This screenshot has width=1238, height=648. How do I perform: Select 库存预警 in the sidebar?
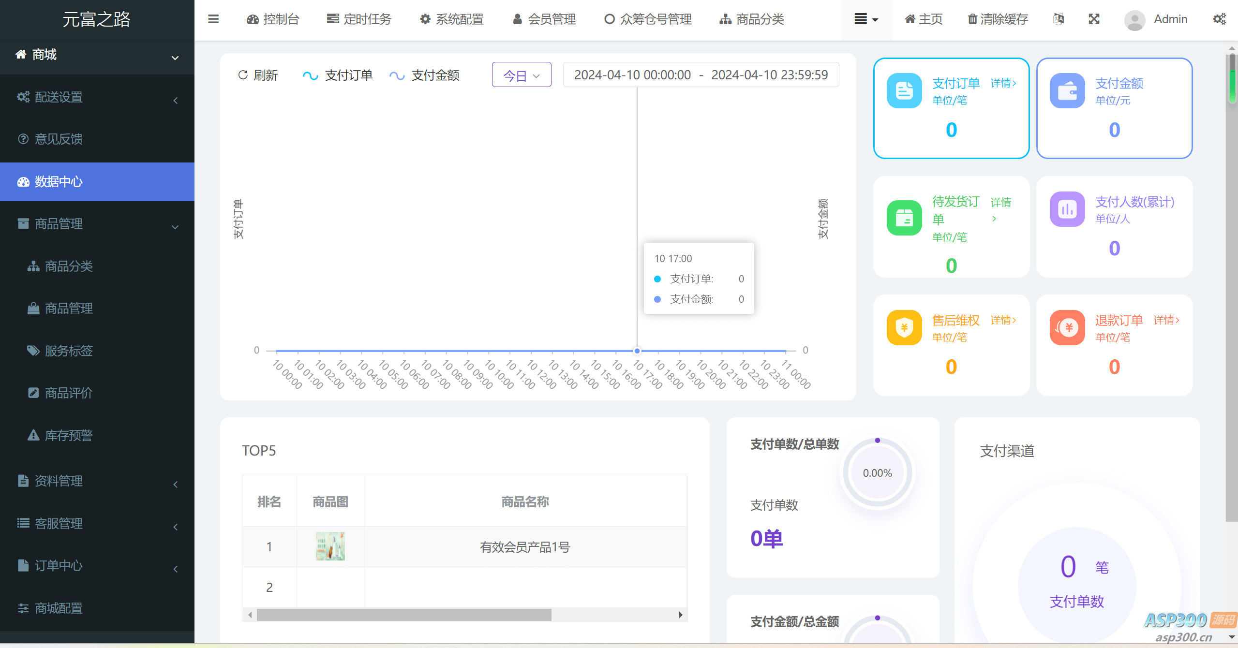(68, 435)
